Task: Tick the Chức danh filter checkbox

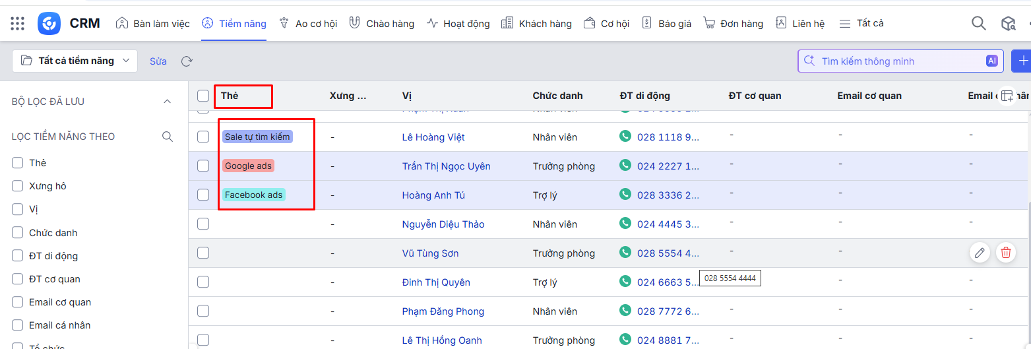Action: pyautogui.click(x=18, y=233)
